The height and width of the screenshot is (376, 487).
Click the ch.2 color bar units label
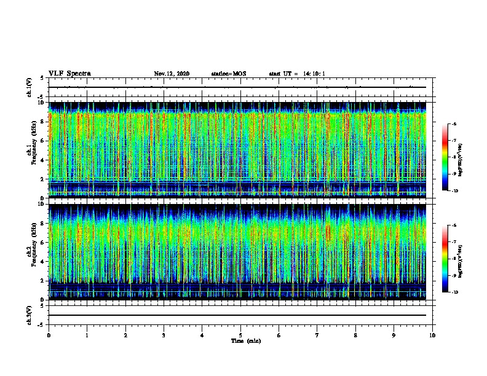[461, 262]
